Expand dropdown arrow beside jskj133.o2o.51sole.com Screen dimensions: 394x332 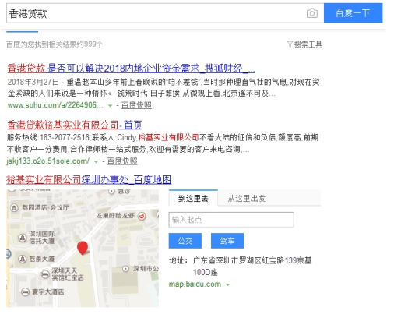coord(96,161)
